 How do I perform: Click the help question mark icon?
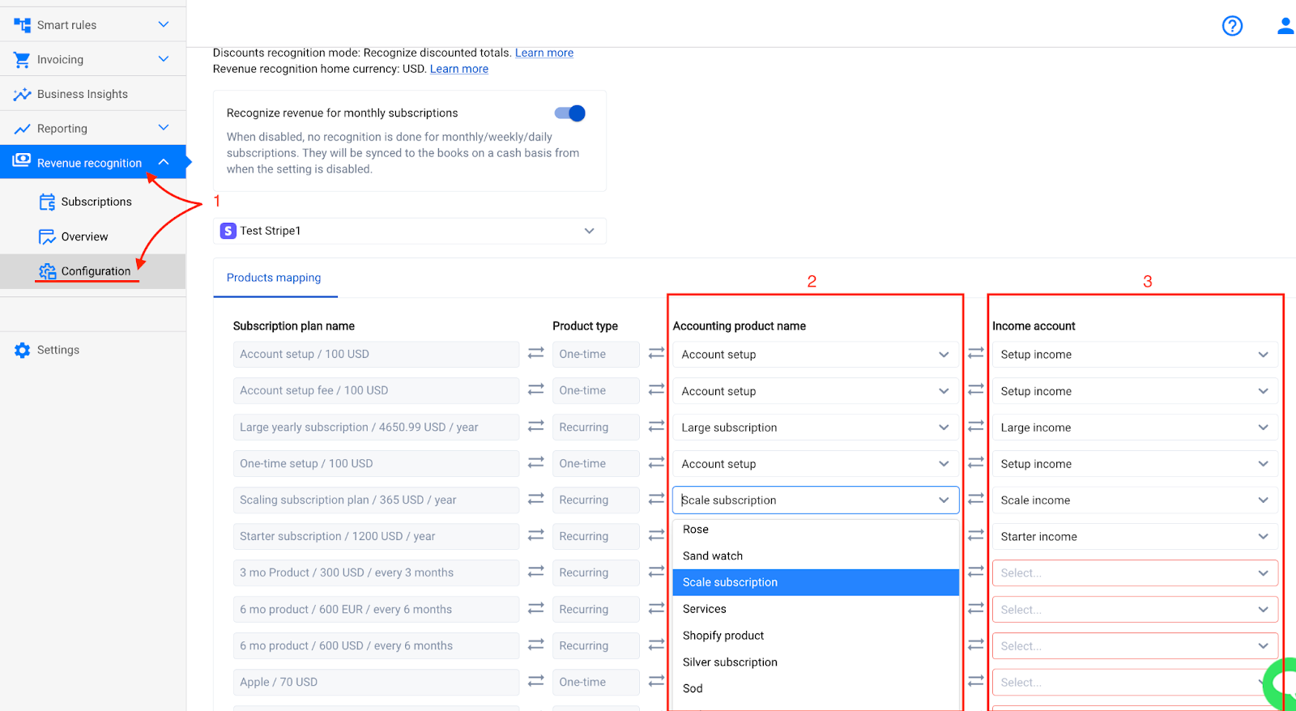tap(1232, 26)
